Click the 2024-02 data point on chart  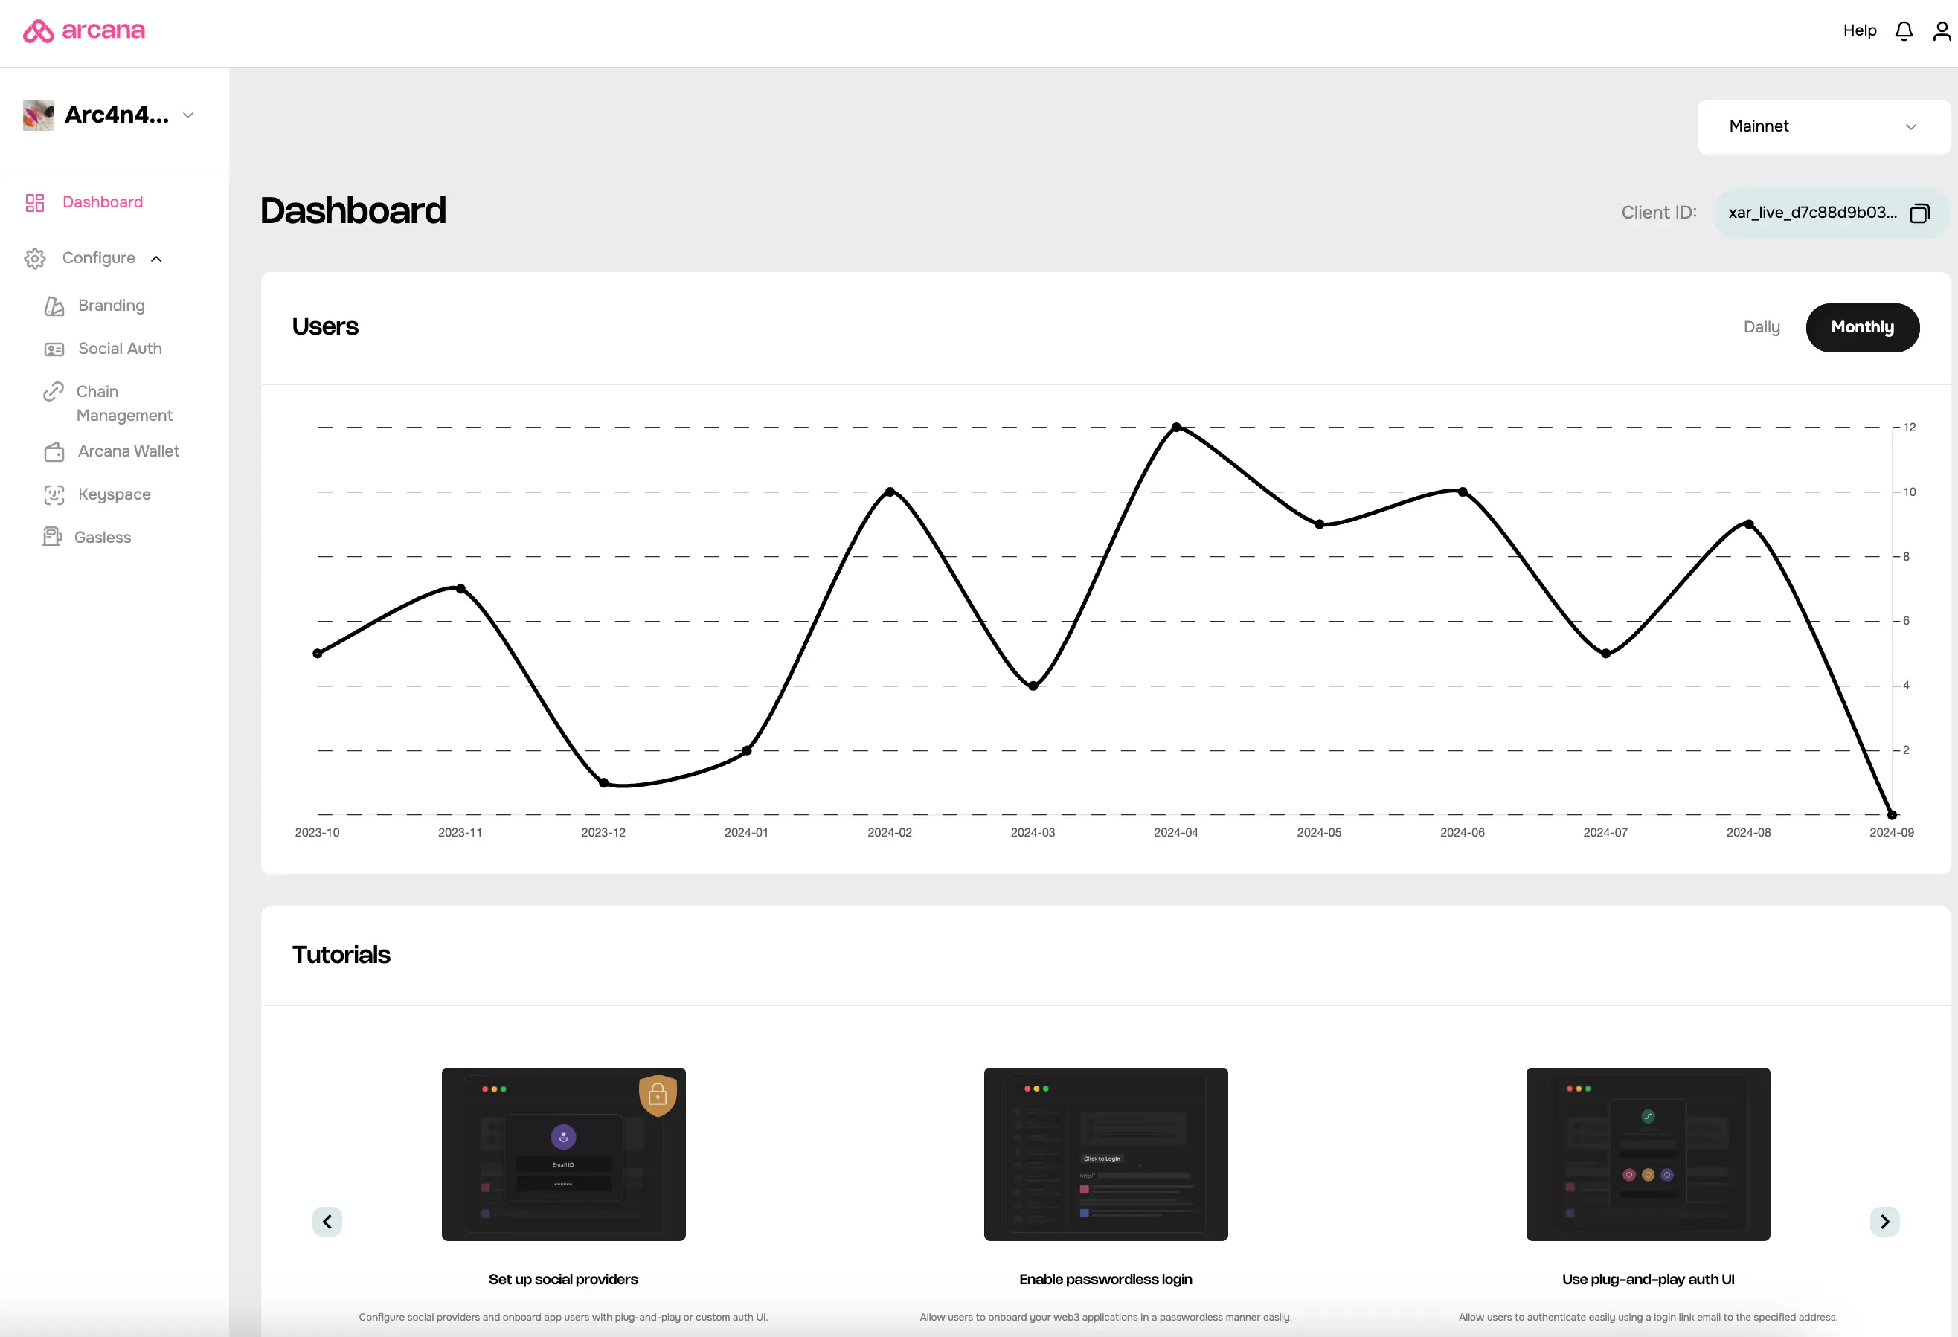click(x=890, y=492)
